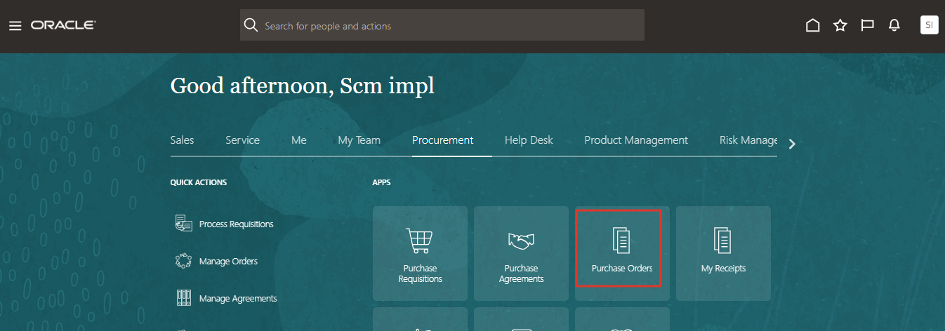The image size is (945, 331).
Task: Open the hamburger navigator menu
Action: pyautogui.click(x=15, y=26)
